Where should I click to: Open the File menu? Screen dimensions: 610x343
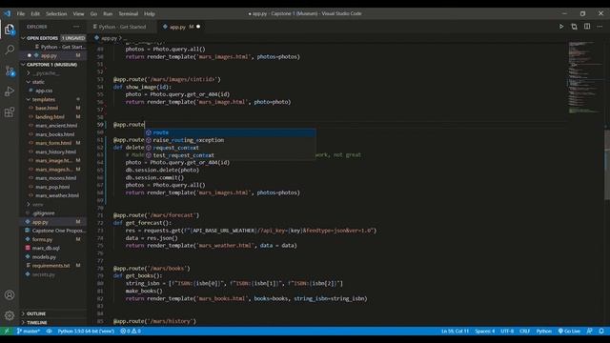21,13
